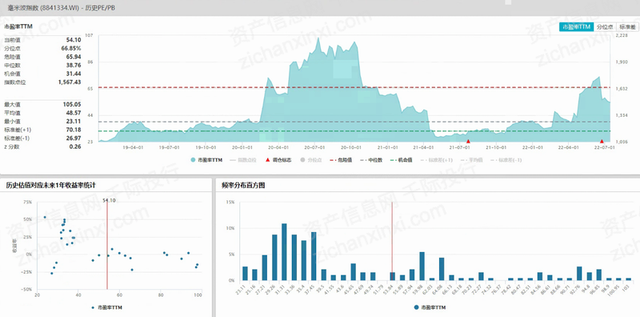Click the 19-04-01 date on the x-axis

134,147
